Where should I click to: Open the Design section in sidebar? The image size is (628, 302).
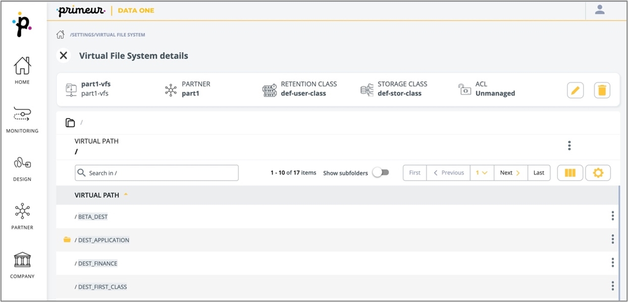coord(22,169)
